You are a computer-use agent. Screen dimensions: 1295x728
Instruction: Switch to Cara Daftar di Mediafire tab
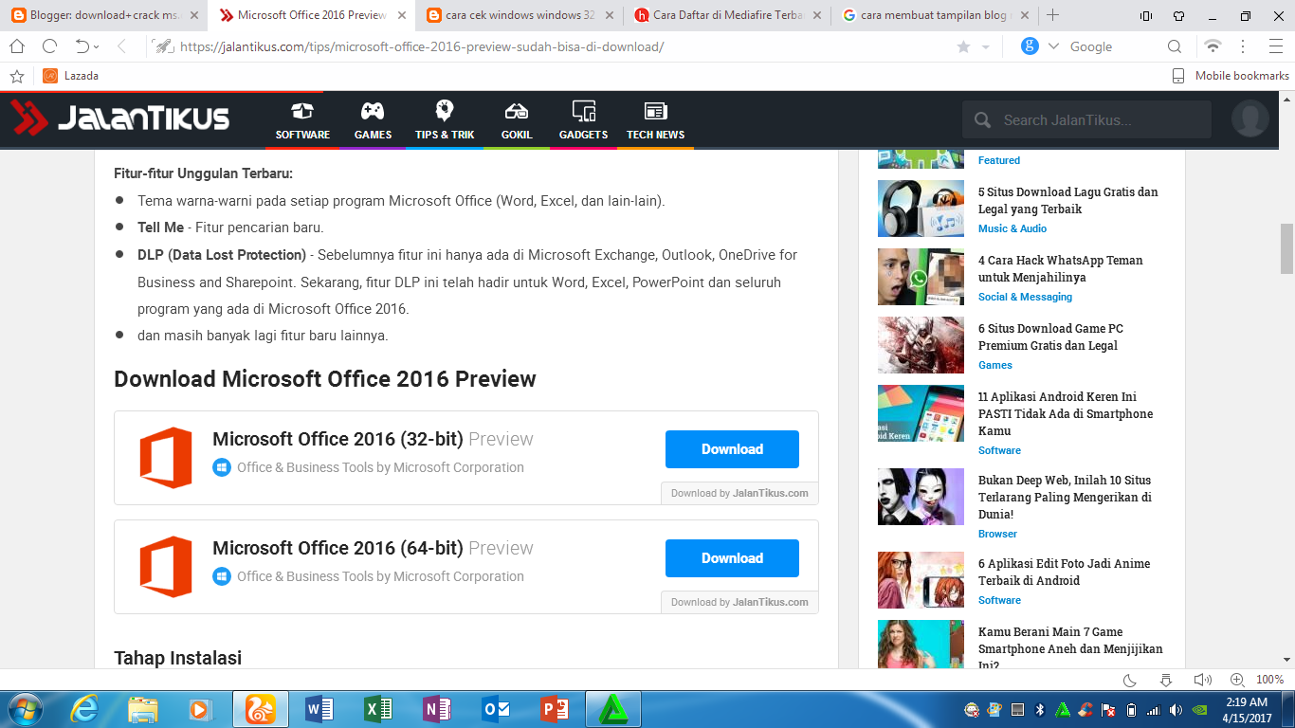[x=727, y=15]
